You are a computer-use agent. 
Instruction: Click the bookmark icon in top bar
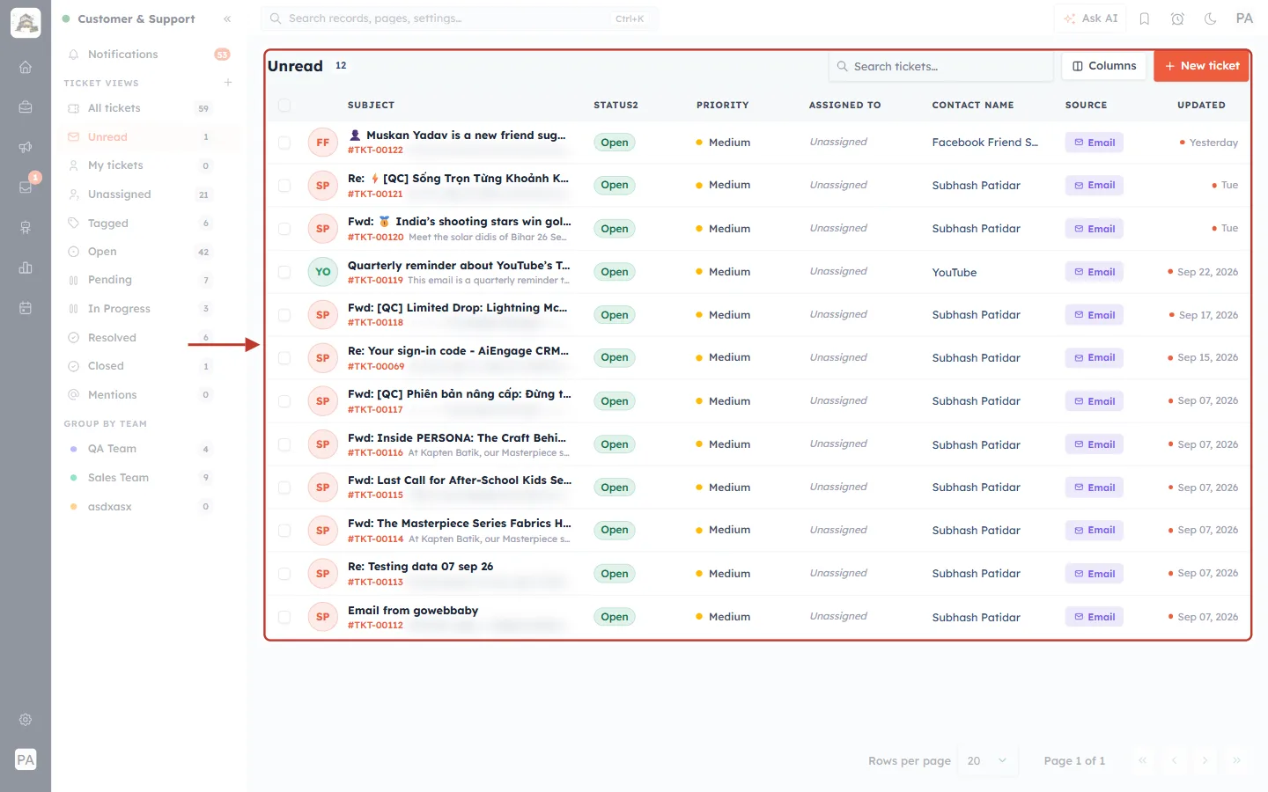pos(1145,18)
